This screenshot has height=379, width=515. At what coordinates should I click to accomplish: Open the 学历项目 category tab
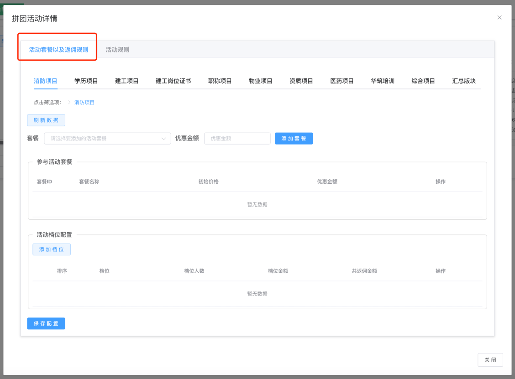tap(86, 81)
